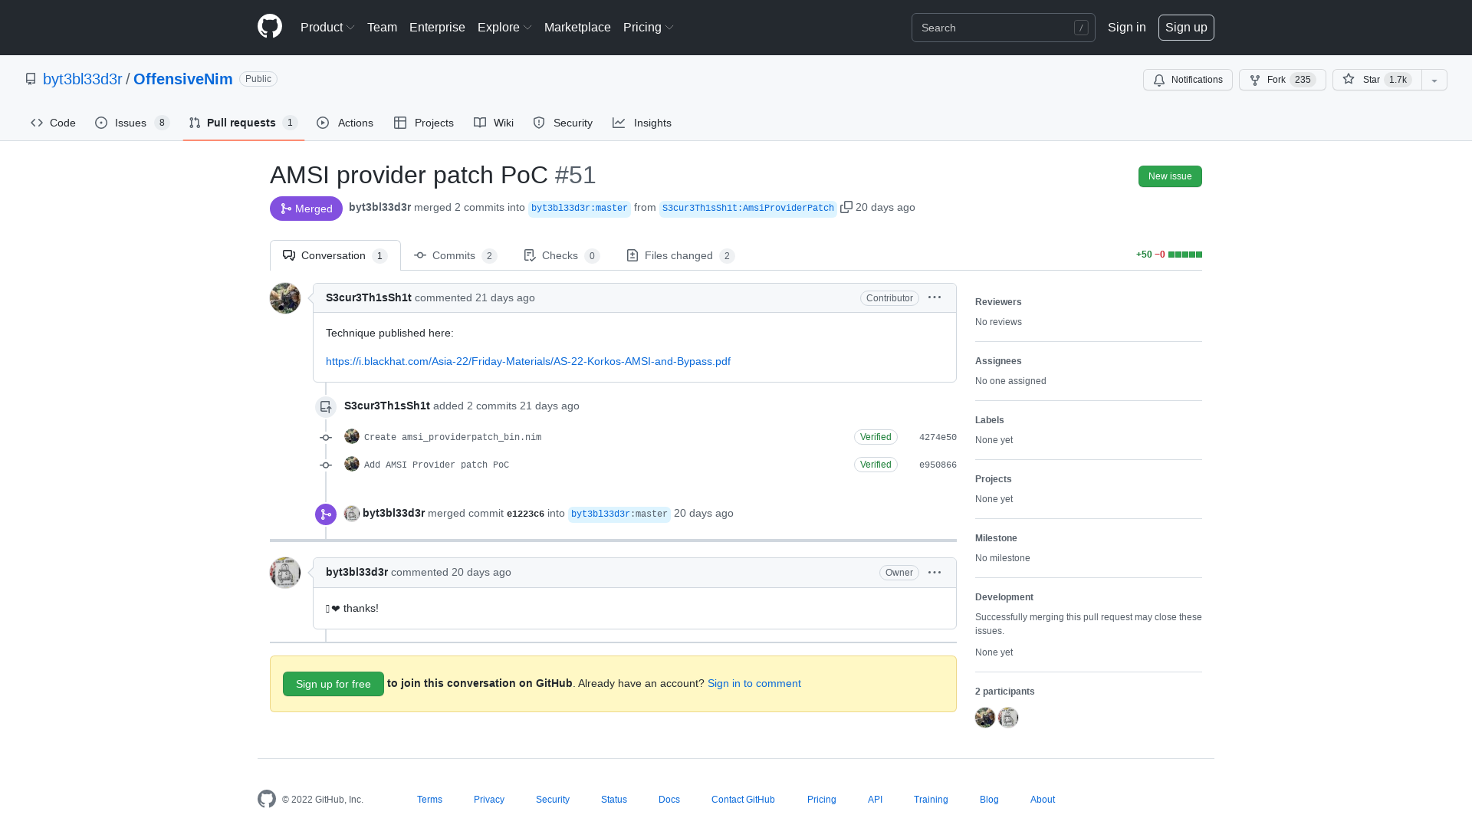Click S3cur3Th1sSh1t's avatar thumbnail
Image resolution: width=1472 pixels, height=828 pixels.
pyautogui.click(x=284, y=297)
